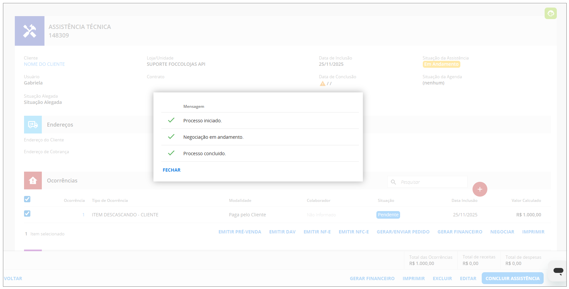
Task: Click the Ocorrências house alert icon
Action: 33,181
